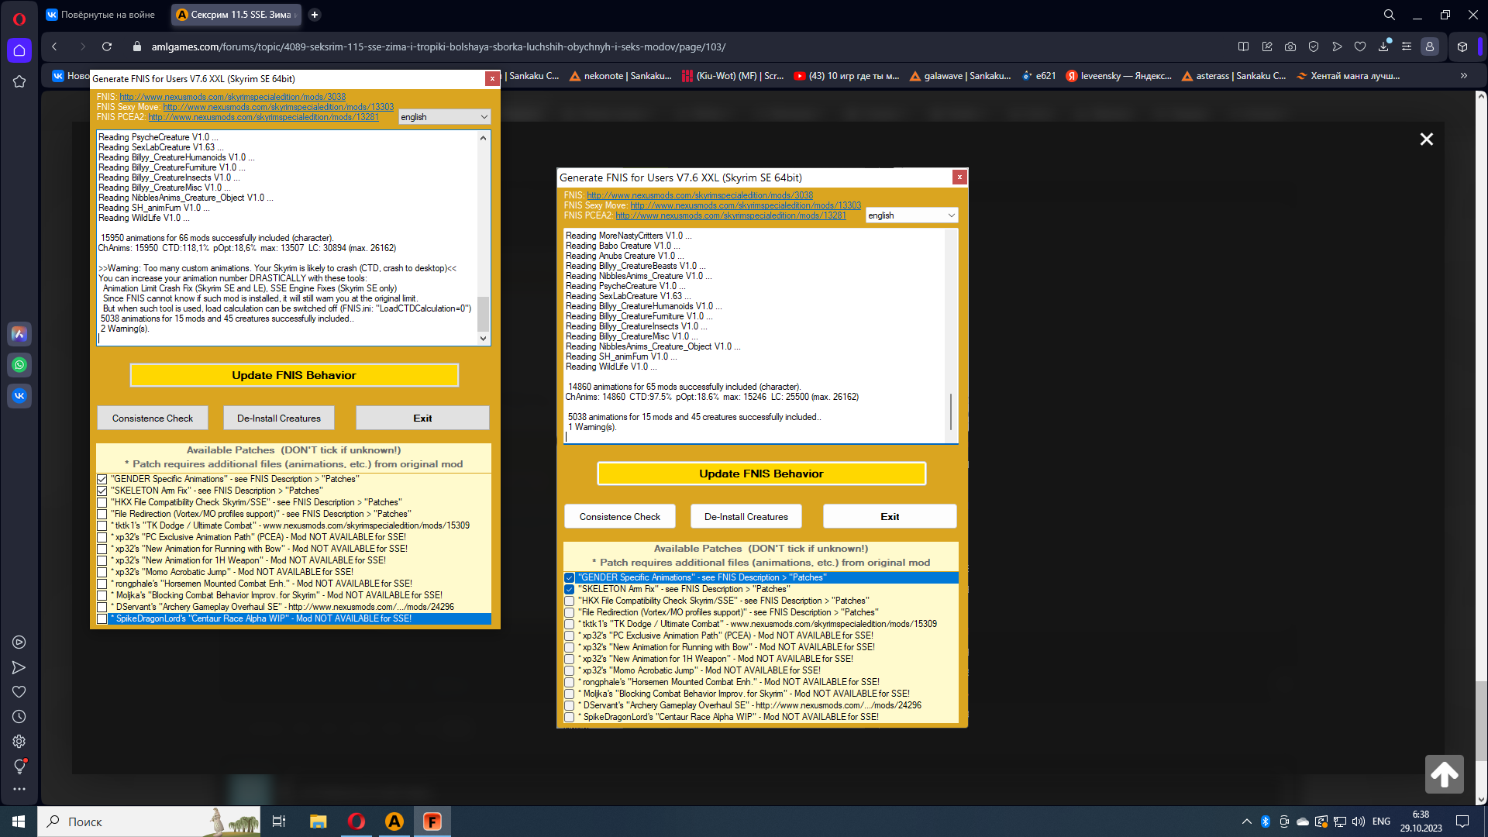
Task: Open the VK messenger sidebar icon
Action: click(19, 396)
